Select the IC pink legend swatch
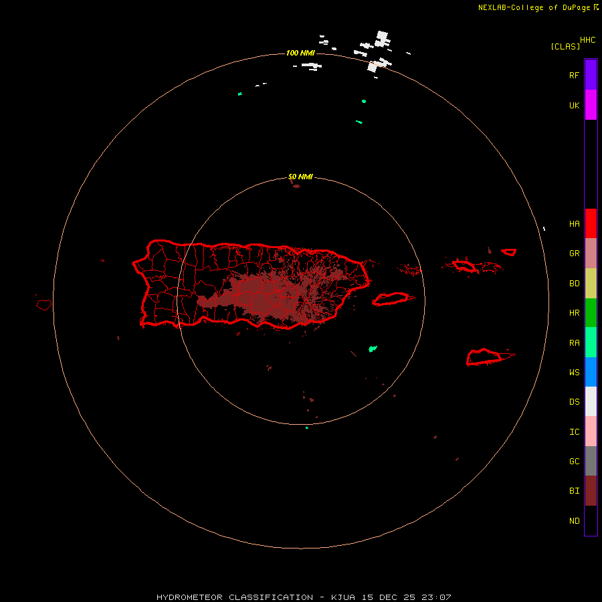This screenshot has height=602, width=602. point(591,431)
